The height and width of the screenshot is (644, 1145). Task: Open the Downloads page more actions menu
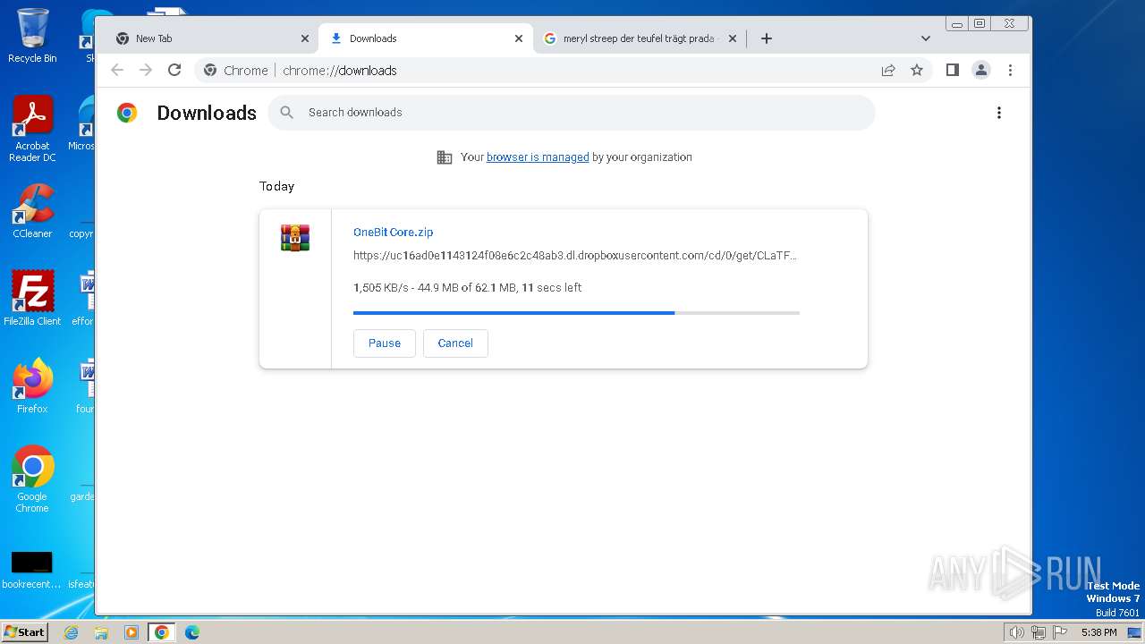pos(999,113)
